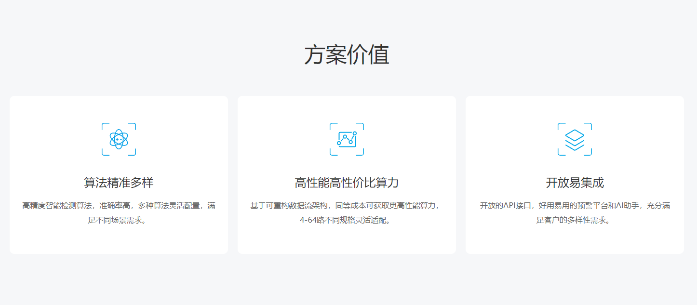Select the 方案价值 section heading
The image size is (697, 305).
click(x=347, y=54)
